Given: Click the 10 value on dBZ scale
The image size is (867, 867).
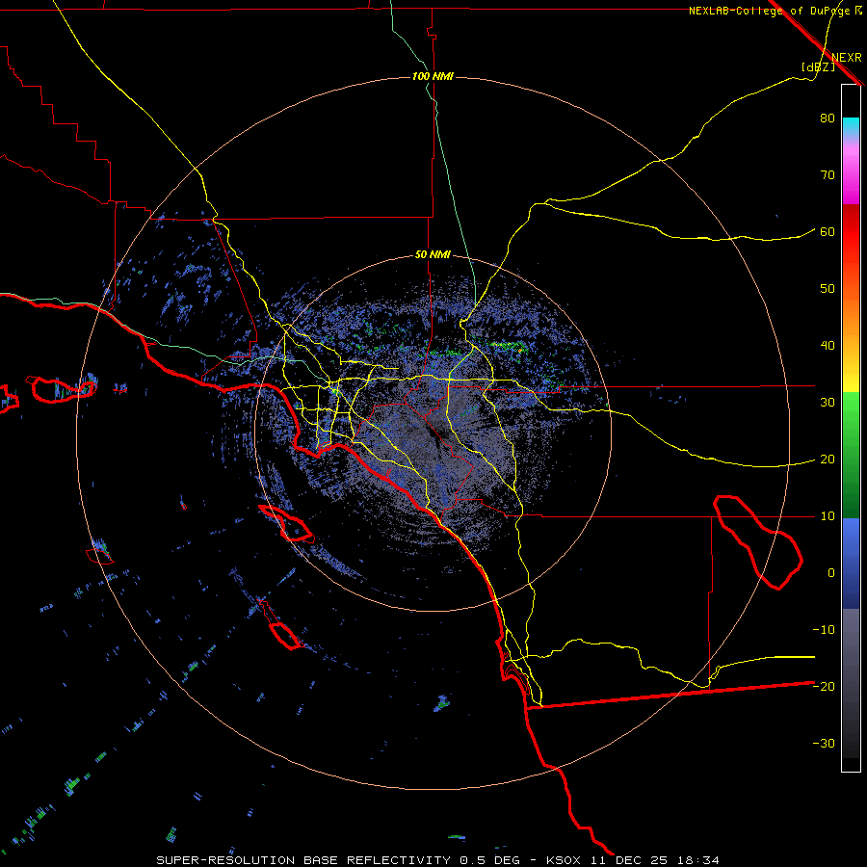Looking at the screenshot, I should 828,516.
